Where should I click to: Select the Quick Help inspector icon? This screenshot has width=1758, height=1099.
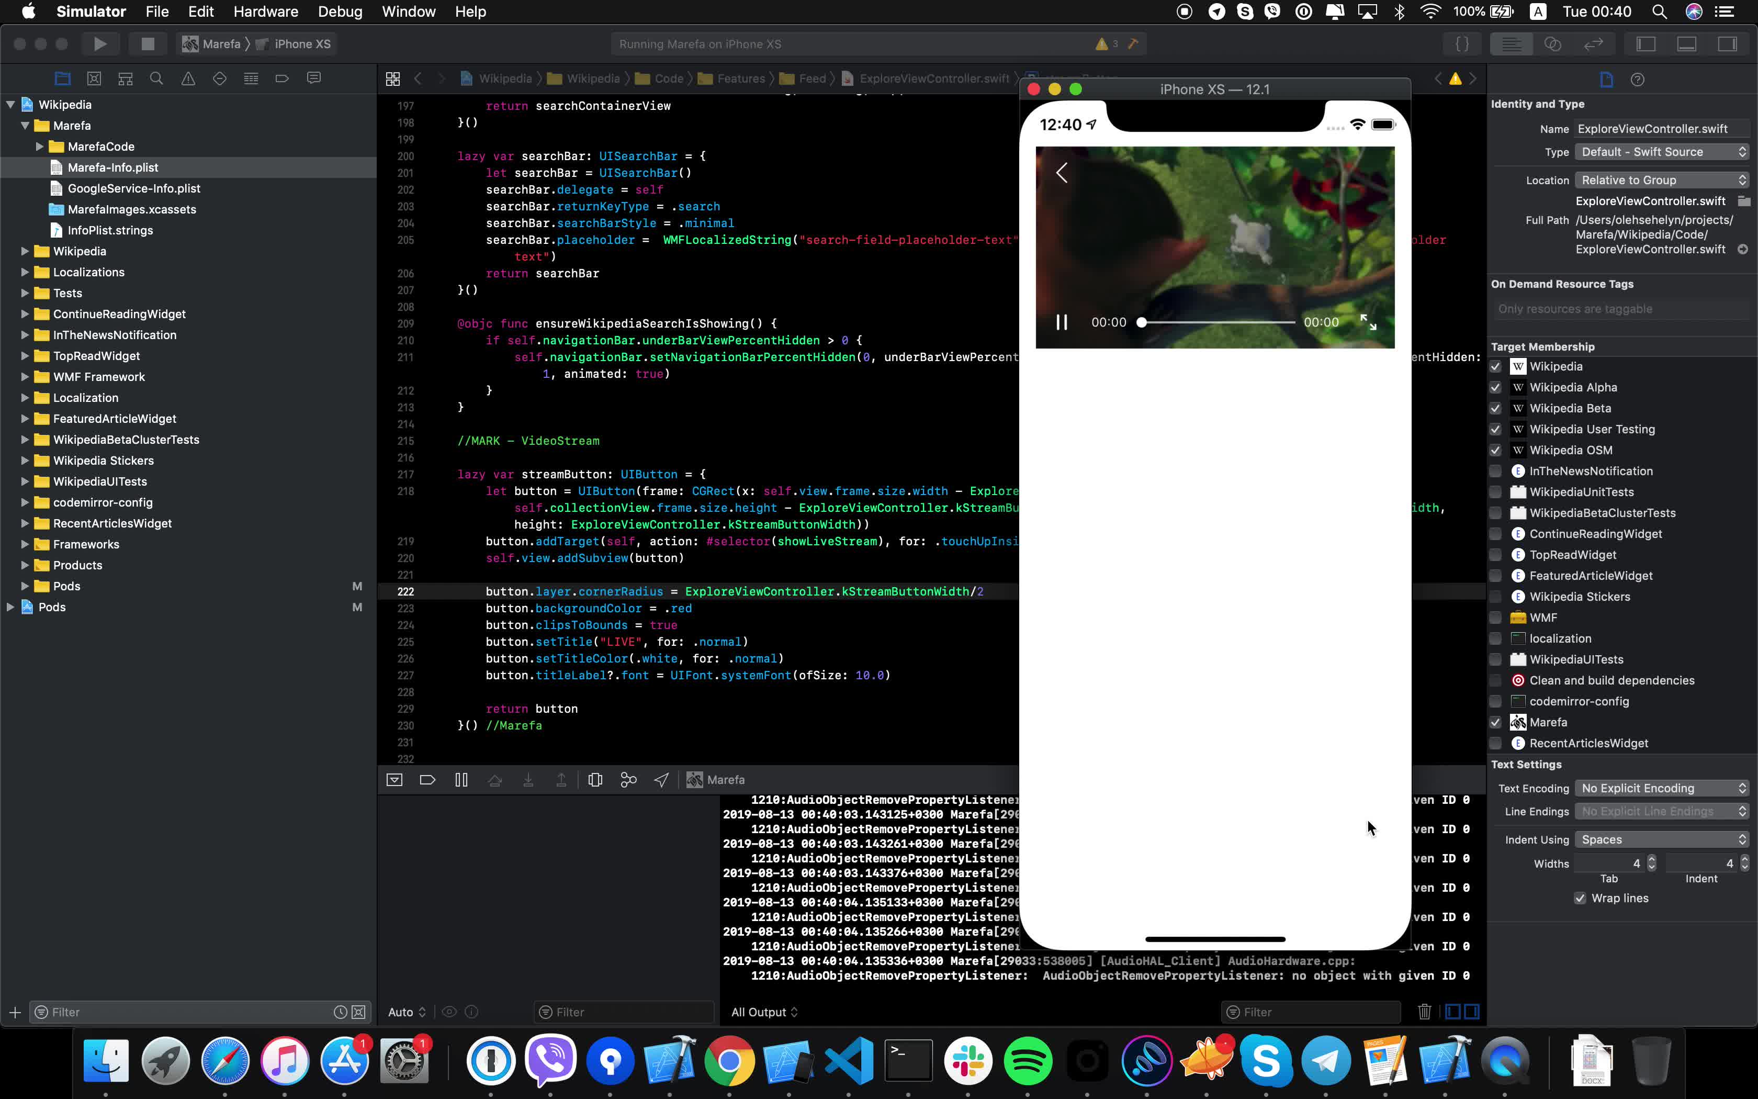(1638, 79)
